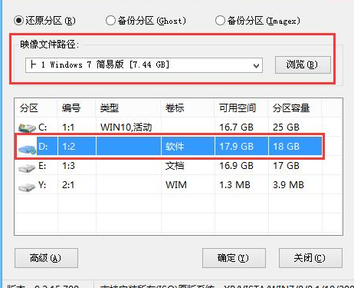Click the C: system drive icon
Image resolution: width=354 pixels, height=288 pixels.
point(27,128)
